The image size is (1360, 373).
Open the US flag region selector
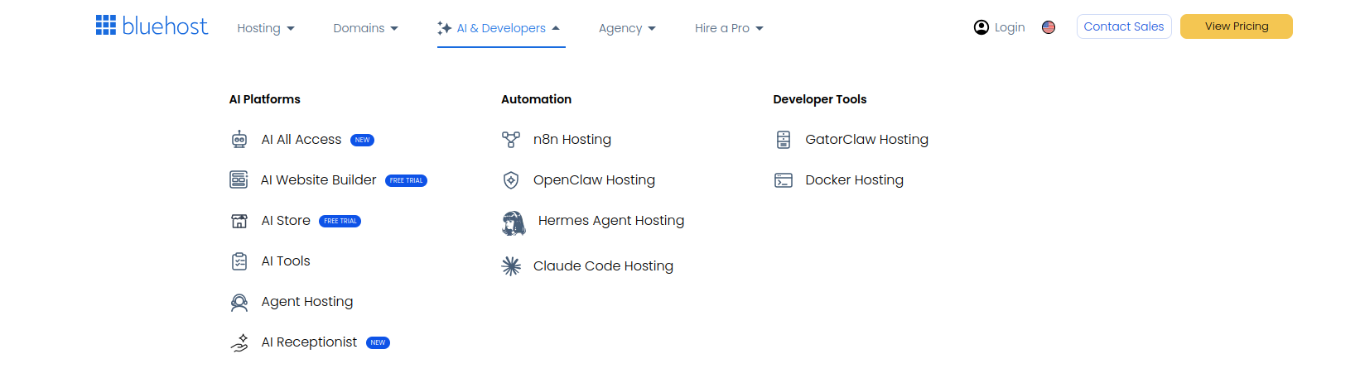[x=1049, y=27]
